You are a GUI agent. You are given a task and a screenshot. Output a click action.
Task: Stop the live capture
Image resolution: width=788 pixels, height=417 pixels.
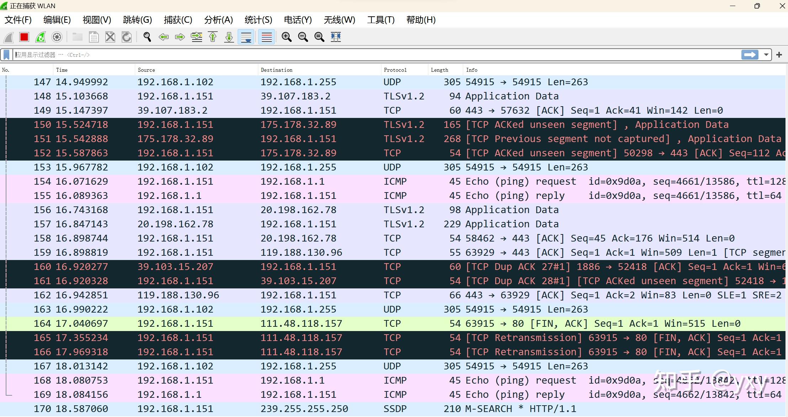[x=24, y=37]
